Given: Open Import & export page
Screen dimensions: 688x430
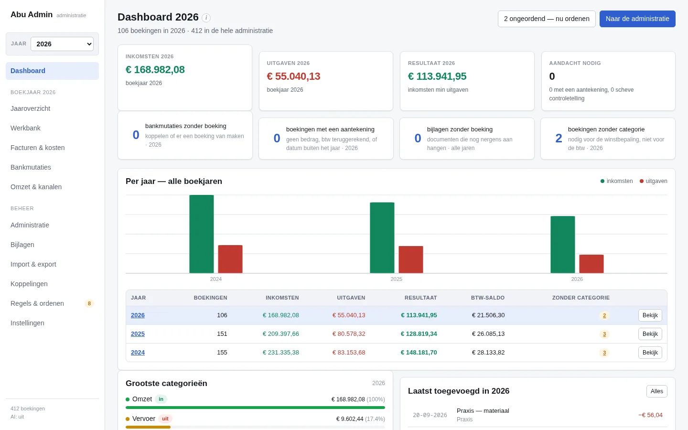Looking at the screenshot, I should click(x=52, y=264).
